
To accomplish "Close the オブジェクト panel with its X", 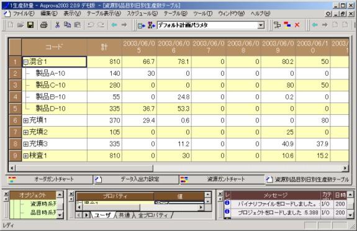I will click(6, 194).
